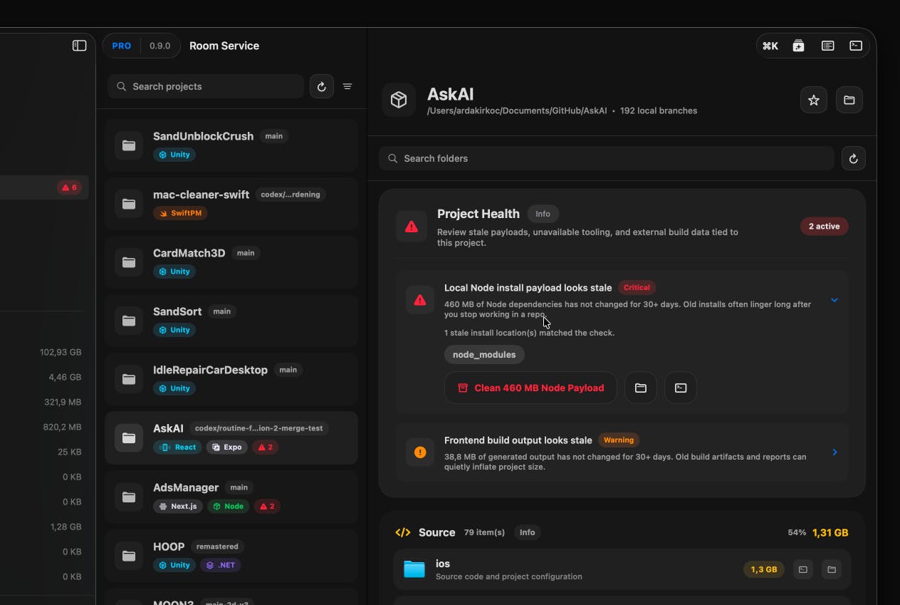900x605 pixels.
Task: Click the 2 active badge
Action: click(824, 227)
